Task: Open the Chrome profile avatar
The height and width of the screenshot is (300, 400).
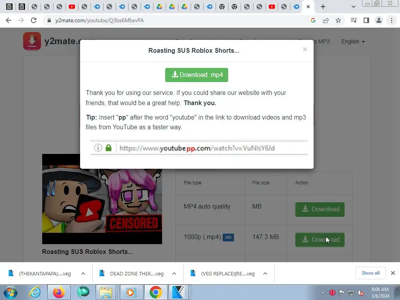Action: click(x=379, y=20)
